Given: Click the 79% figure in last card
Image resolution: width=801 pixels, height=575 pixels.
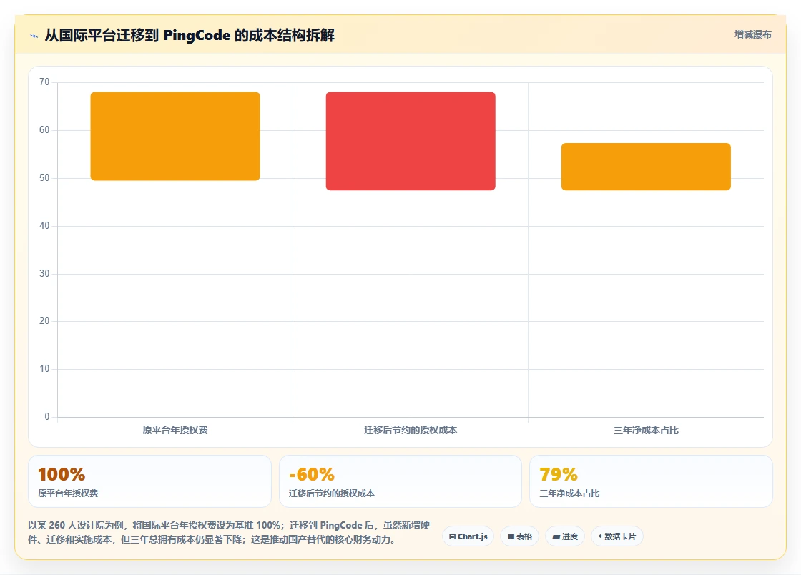Looking at the screenshot, I should (x=559, y=474).
